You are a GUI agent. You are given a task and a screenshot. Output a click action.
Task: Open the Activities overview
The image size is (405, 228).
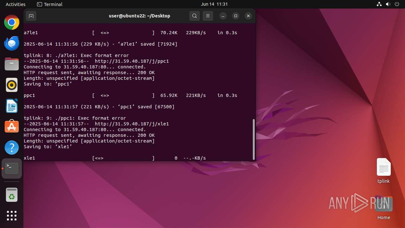(x=16, y=4)
